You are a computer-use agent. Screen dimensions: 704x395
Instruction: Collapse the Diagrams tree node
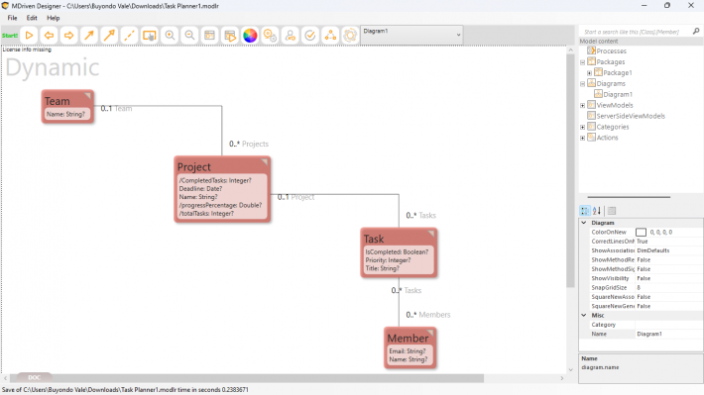click(583, 84)
